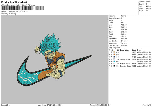Click the 'Printed: 07/02/2023 21:19:03' text

point(101,105)
